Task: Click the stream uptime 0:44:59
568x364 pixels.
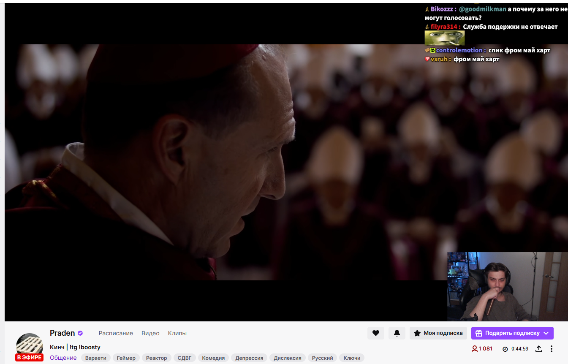Action: click(516, 349)
